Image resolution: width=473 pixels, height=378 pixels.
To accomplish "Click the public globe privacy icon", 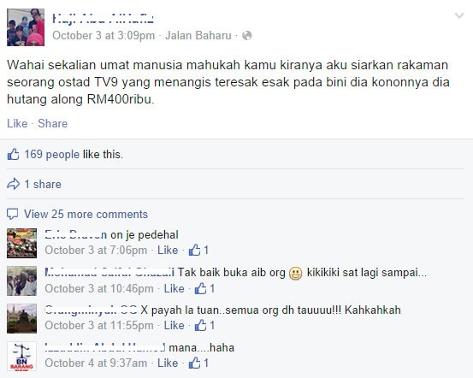I will (x=246, y=36).
